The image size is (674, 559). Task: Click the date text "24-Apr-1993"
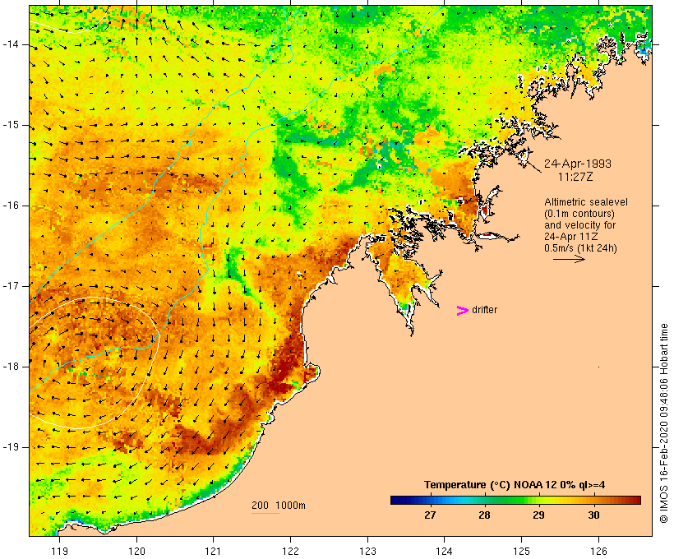click(x=578, y=164)
